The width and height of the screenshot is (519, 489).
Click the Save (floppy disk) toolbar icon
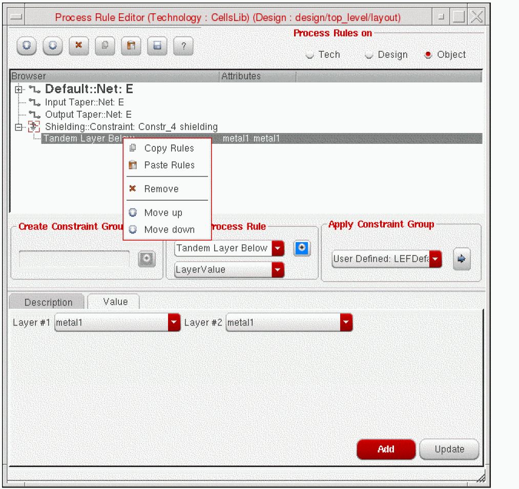pos(157,46)
